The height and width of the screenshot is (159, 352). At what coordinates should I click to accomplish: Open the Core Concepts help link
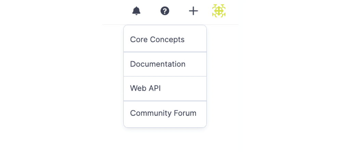tap(157, 39)
